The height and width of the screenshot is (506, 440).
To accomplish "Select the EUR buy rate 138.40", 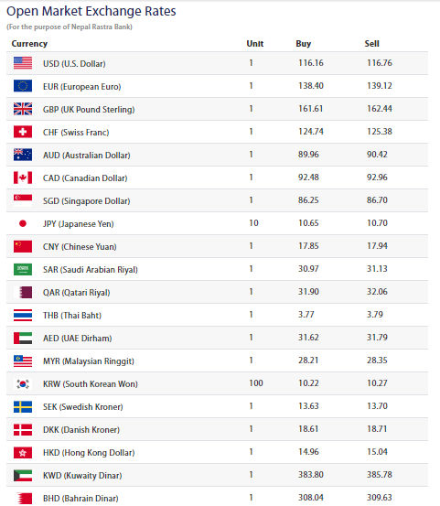I will (x=311, y=85).
